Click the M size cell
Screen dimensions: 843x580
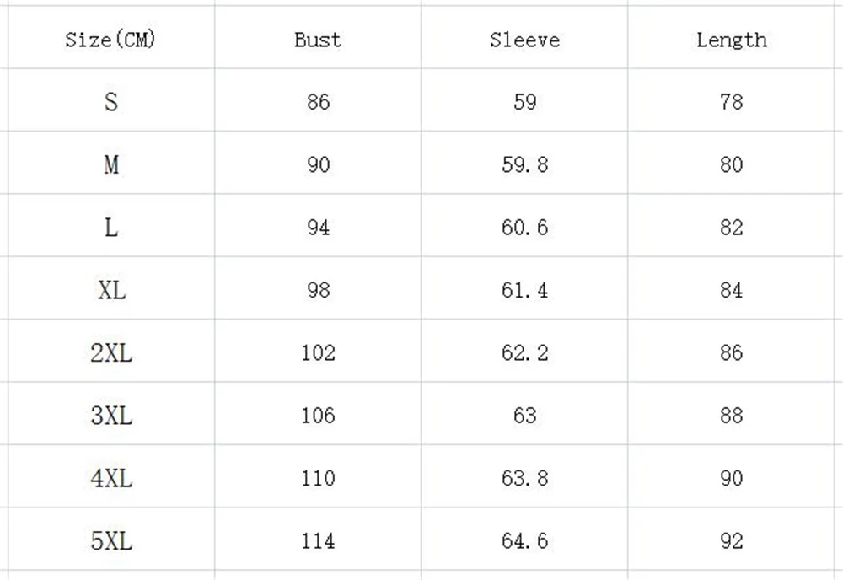[110, 164]
